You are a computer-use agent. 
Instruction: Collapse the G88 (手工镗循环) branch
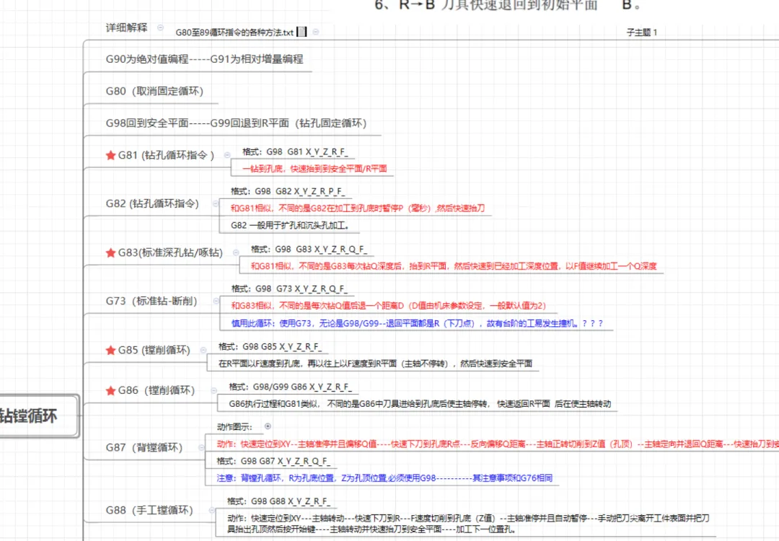pyautogui.click(x=211, y=510)
